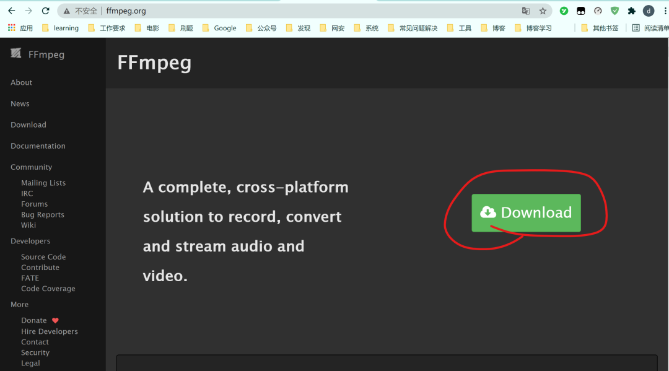This screenshot has width=669, height=371.
Task: Click the Donate heart icon
Action: (x=56, y=321)
